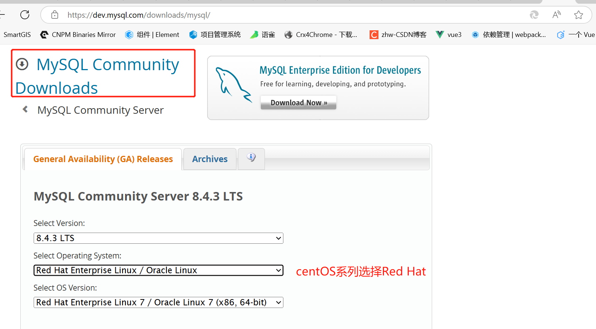596x329 pixels.
Task: Click MySQL Community Server 8.4.3 LTS heading
Action: coord(138,196)
